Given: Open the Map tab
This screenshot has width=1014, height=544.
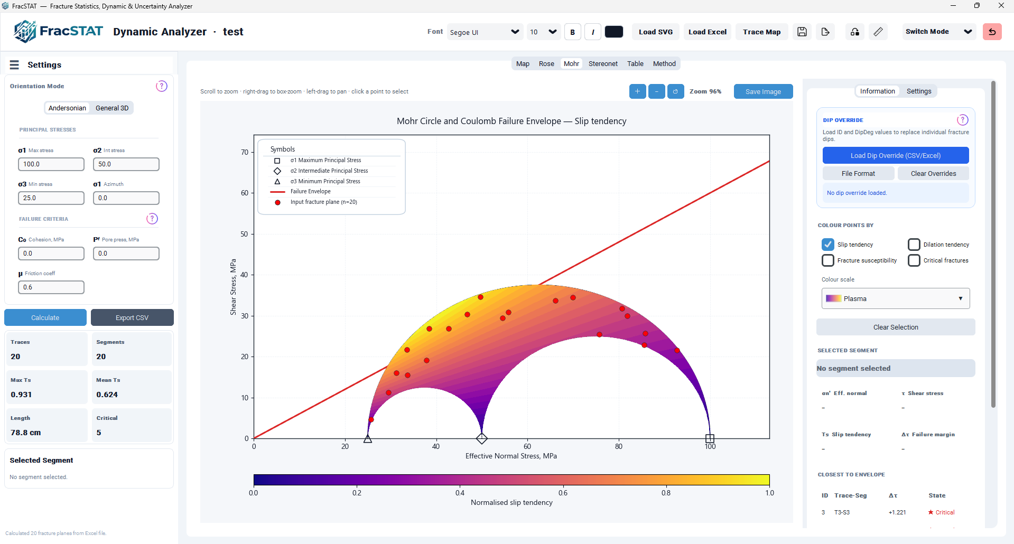Looking at the screenshot, I should click(x=523, y=64).
